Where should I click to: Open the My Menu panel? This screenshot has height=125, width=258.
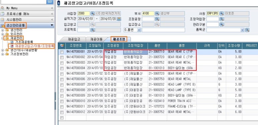(27, 8)
